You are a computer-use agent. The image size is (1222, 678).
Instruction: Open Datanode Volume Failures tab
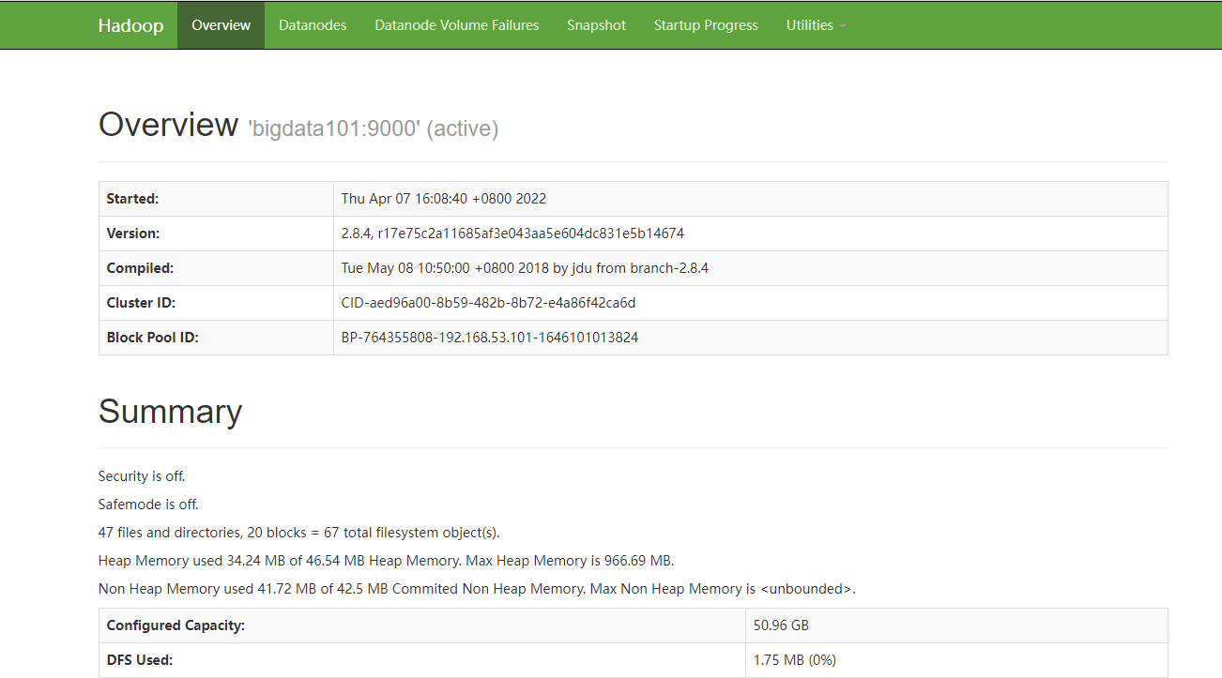457,25
